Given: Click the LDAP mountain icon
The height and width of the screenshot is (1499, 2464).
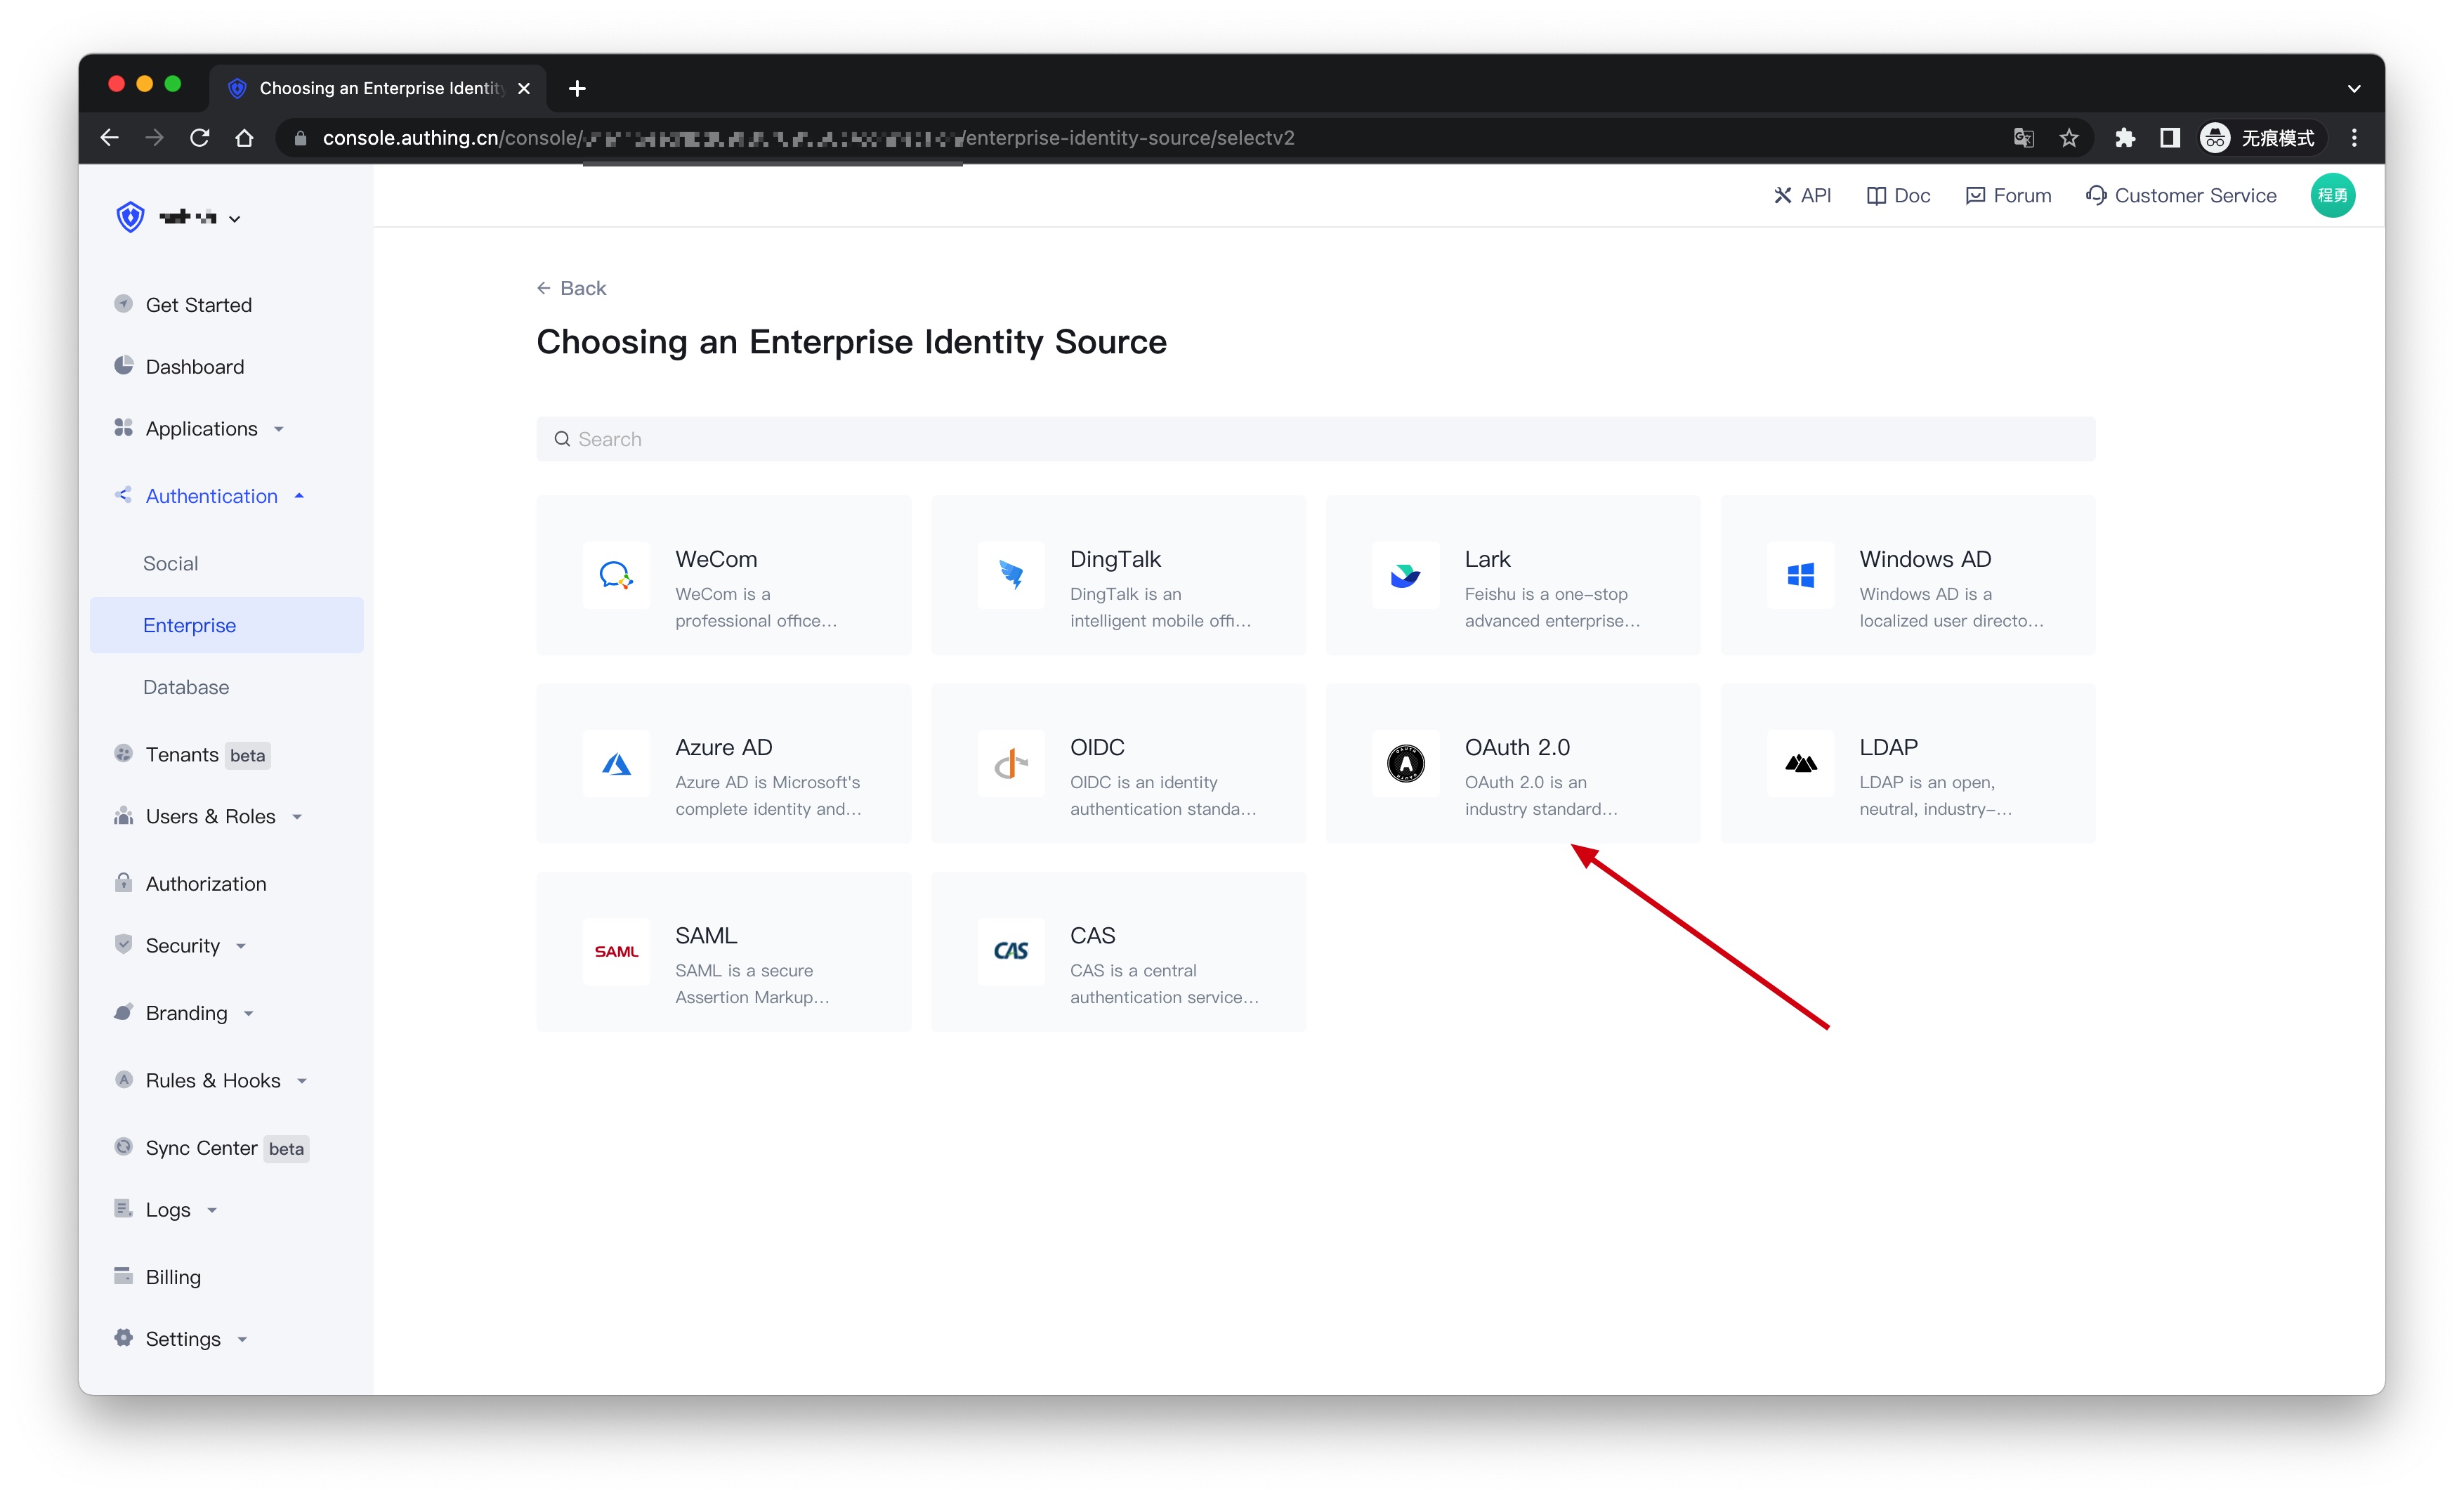Looking at the screenshot, I should click(x=1800, y=764).
